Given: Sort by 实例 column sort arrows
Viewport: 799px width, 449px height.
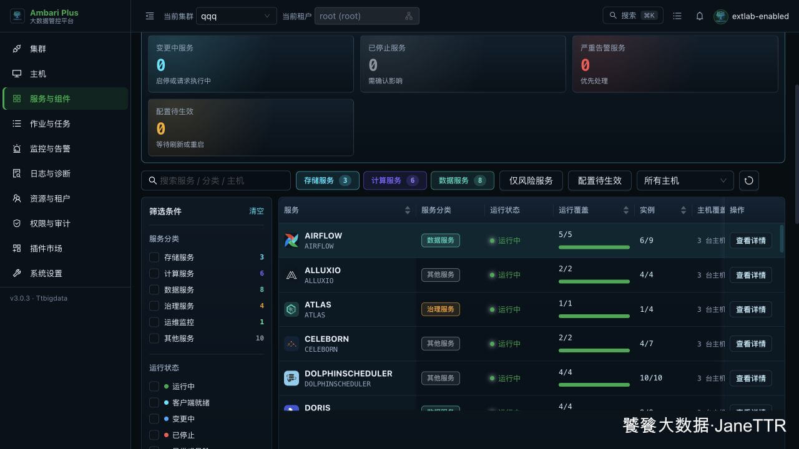Looking at the screenshot, I should click(x=684, y=210).
